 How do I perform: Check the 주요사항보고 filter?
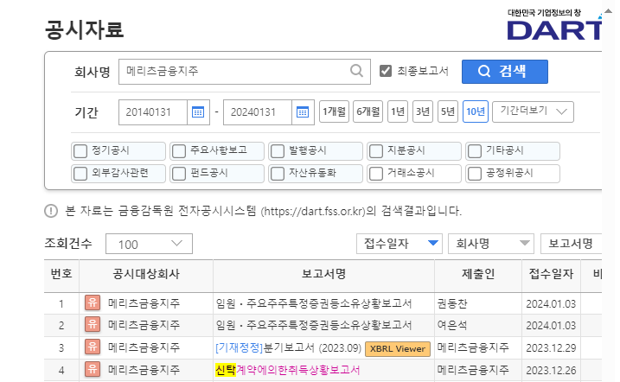[179, 151]
